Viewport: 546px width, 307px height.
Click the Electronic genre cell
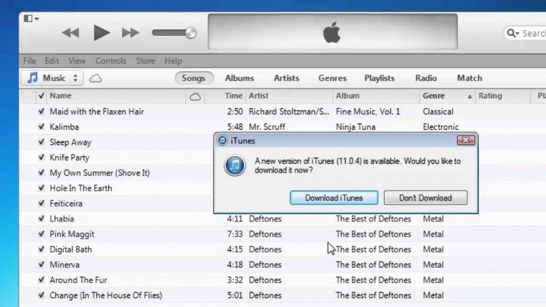441,127
